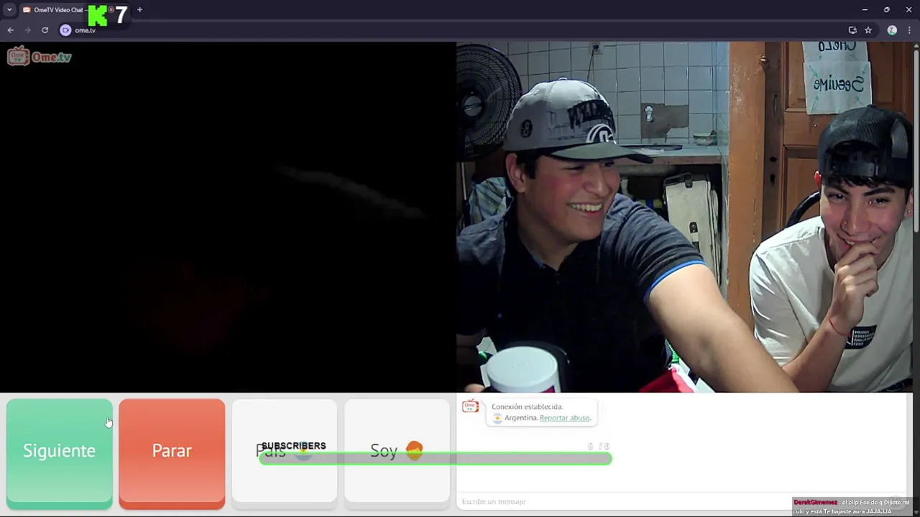
Task: Click the OmeTV icon beside connection message
Action: [x=470, y=406]
